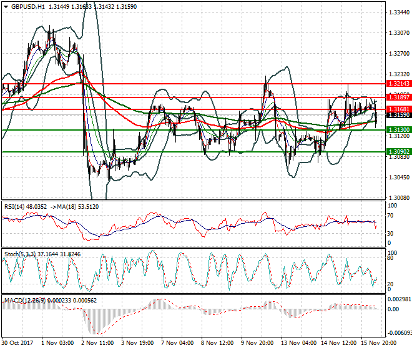Click the 1.32700 price scale value
The height and width of the screenshot is (350, 412).
[399, 53]
